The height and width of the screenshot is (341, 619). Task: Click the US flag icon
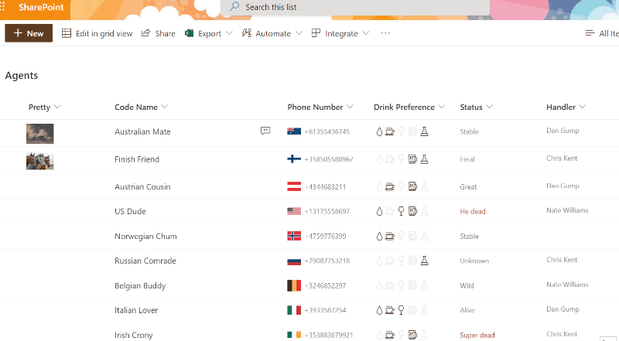point(294,211)
